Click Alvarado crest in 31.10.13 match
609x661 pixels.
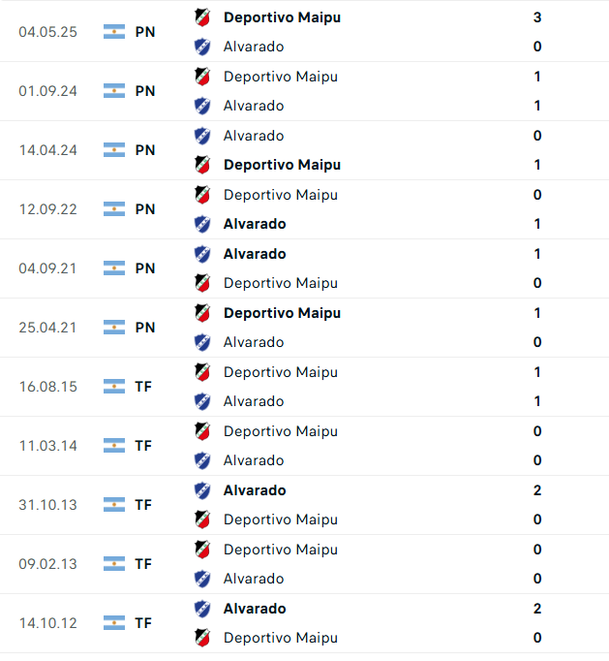click(x=202, y=490)
